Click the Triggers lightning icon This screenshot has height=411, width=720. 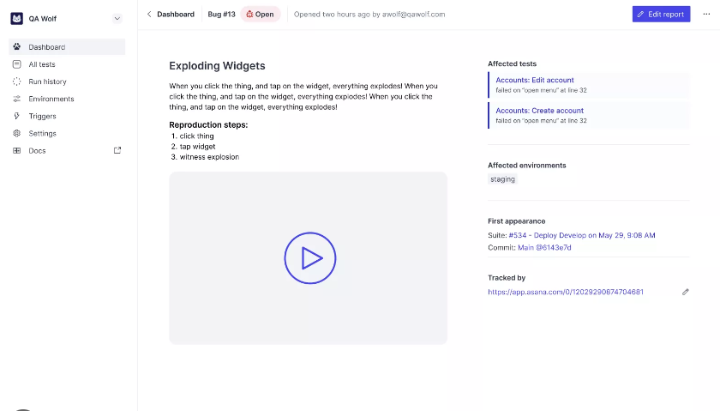[17, 116]
